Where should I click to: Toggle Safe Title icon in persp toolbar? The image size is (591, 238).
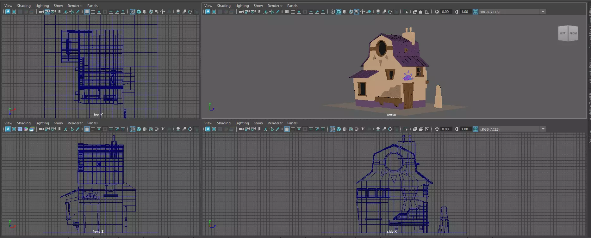point(323,12)
